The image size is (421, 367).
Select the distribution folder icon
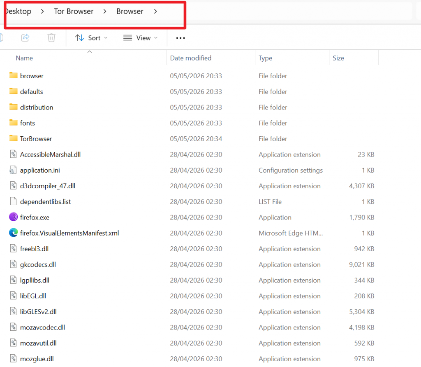(x=14, y=107)
